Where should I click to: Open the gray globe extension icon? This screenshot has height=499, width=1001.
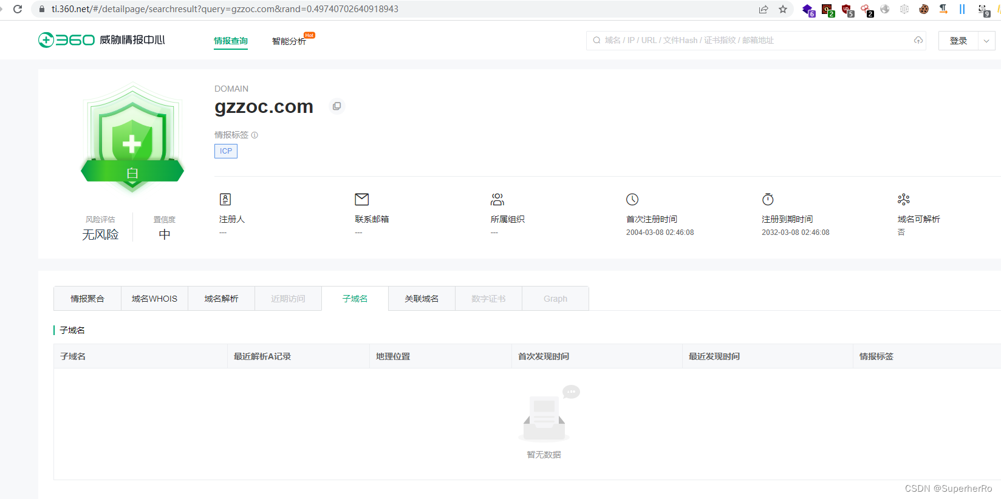[x=885, y=9]
